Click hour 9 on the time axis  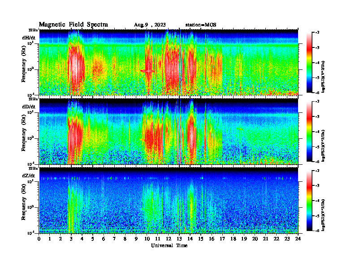(x=136, y=239)
